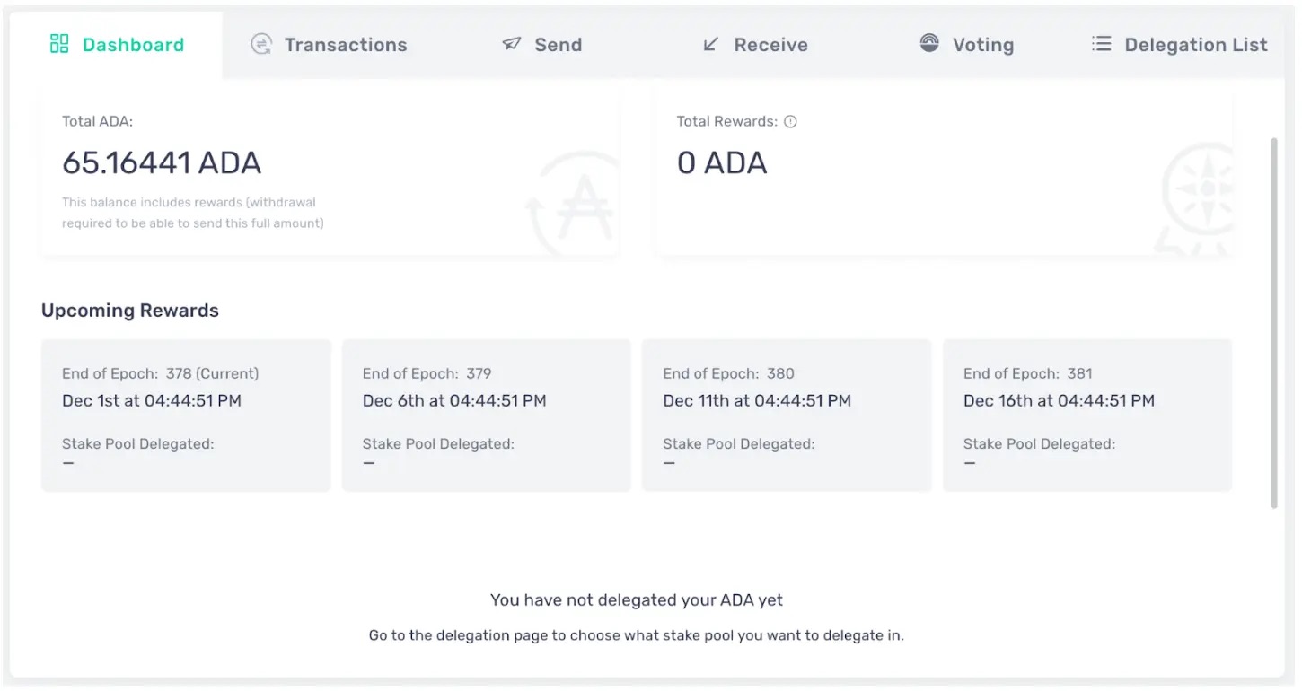Click 'You have not delegated your ADA yet'
This screenshot has width=1302, height=691.
tap(637, 599)
